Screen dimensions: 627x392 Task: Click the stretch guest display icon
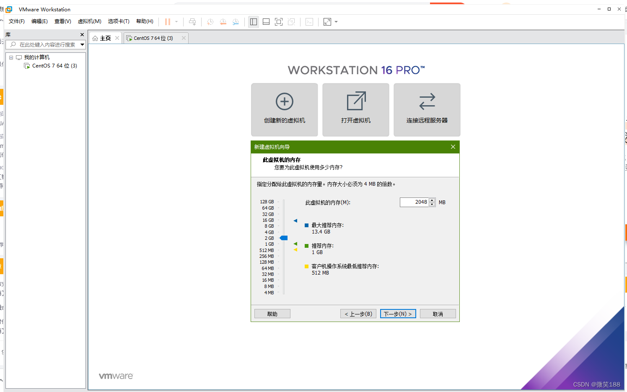pos(327,22)
